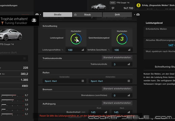The height and width of the screenshot is (121, 175).
Task: Select Traktionskontrolle value 3 field
Action: coord(122,64)
